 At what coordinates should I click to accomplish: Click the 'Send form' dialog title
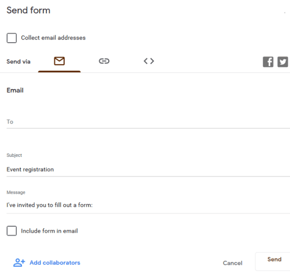tap(29, 10)
